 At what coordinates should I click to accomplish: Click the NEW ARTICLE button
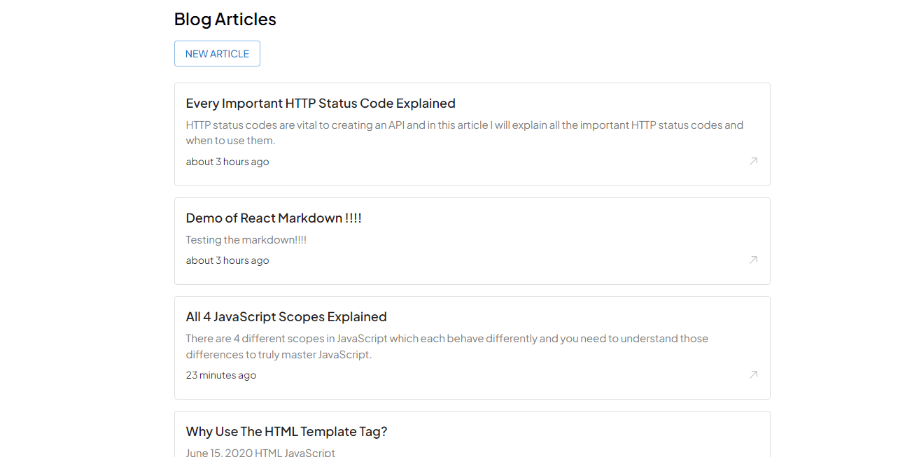click(217, 54)
